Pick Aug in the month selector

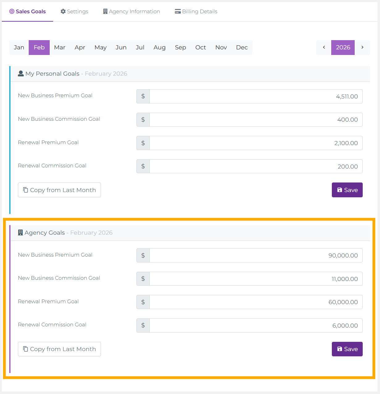tap(160, 48)
